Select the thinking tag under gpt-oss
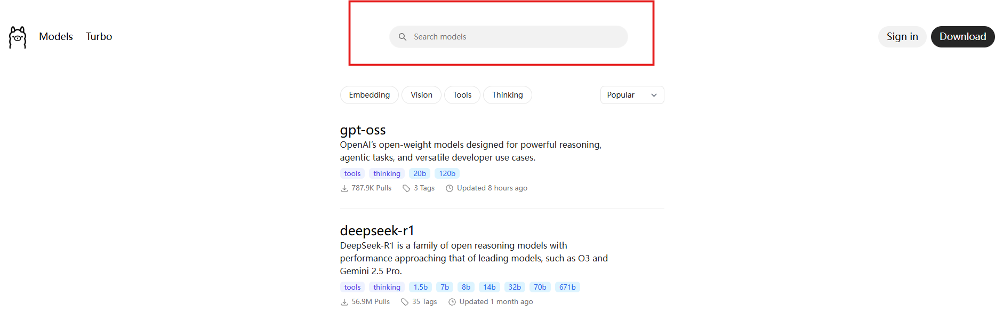The image size is (1003, 319). (x=387, y=173)
